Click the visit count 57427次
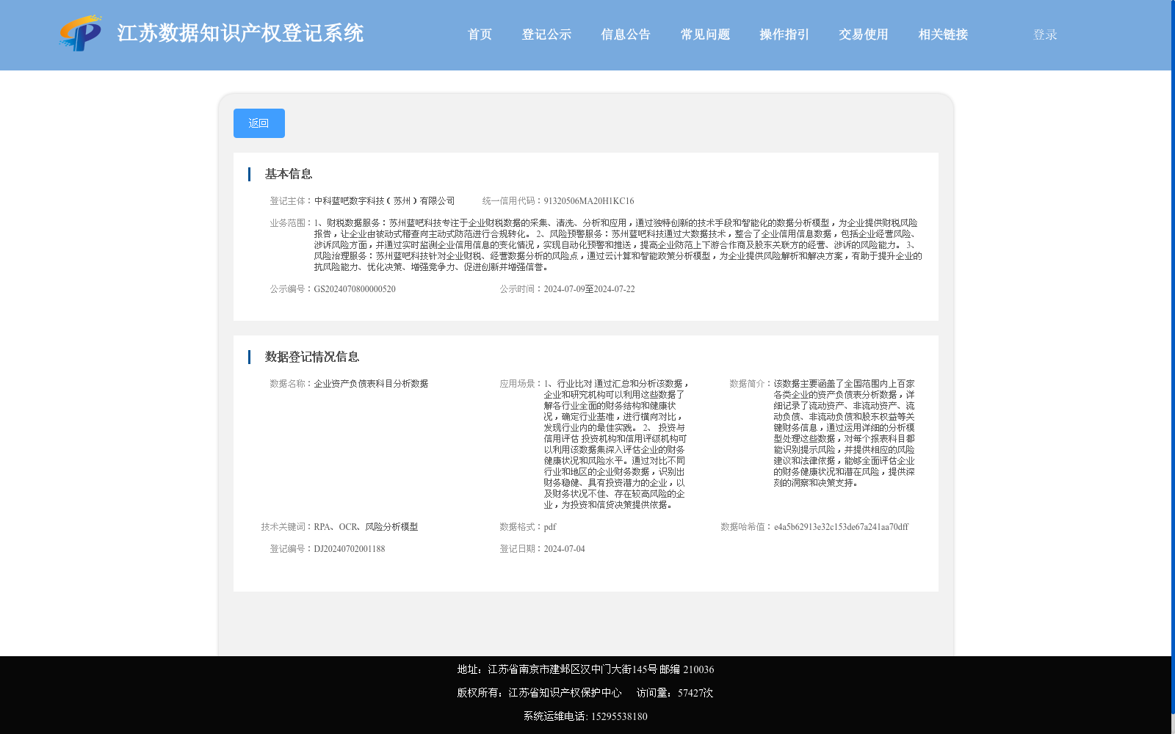The width and height of the screenshot is (1175, 734). point(695,693)
